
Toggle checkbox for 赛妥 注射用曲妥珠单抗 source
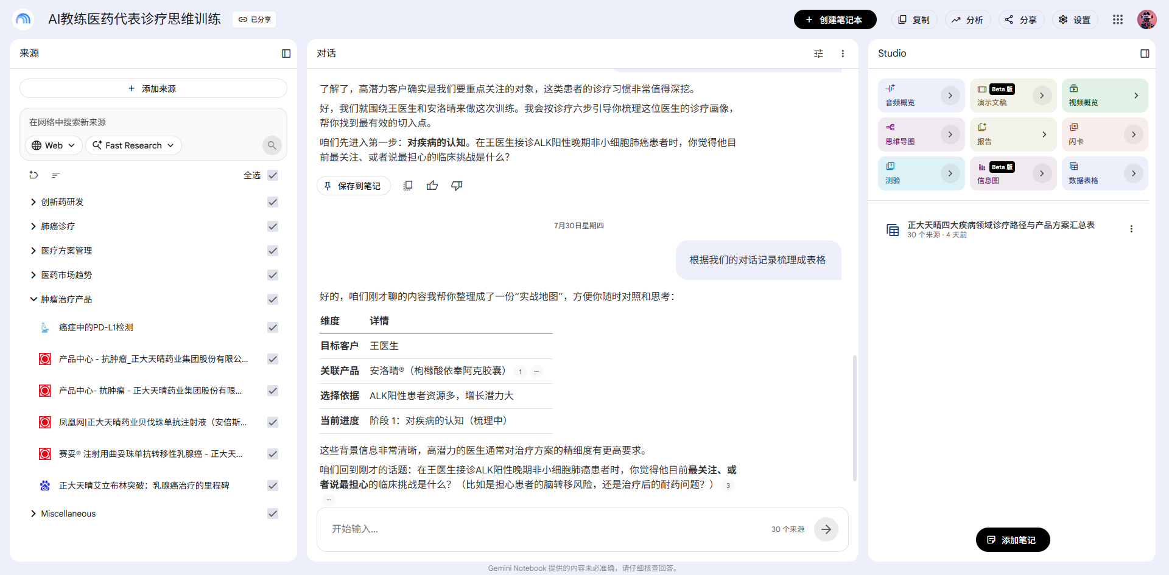click(x=273, y=454)
